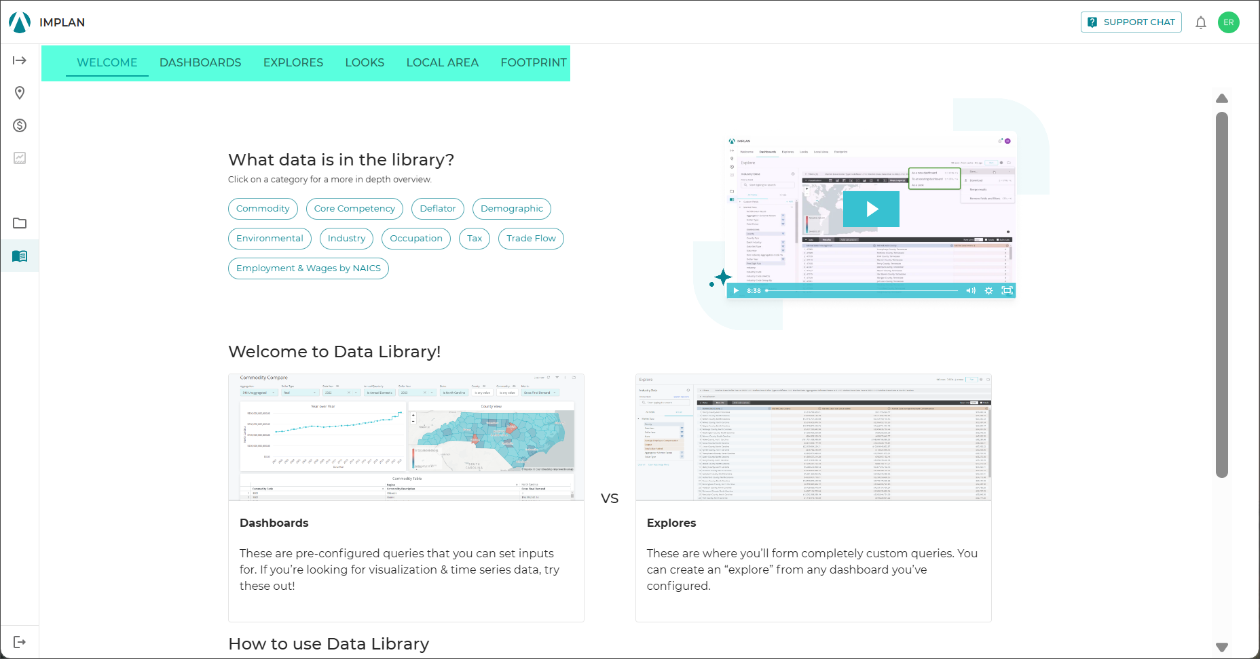Click the sign out icon

point(20,642)
